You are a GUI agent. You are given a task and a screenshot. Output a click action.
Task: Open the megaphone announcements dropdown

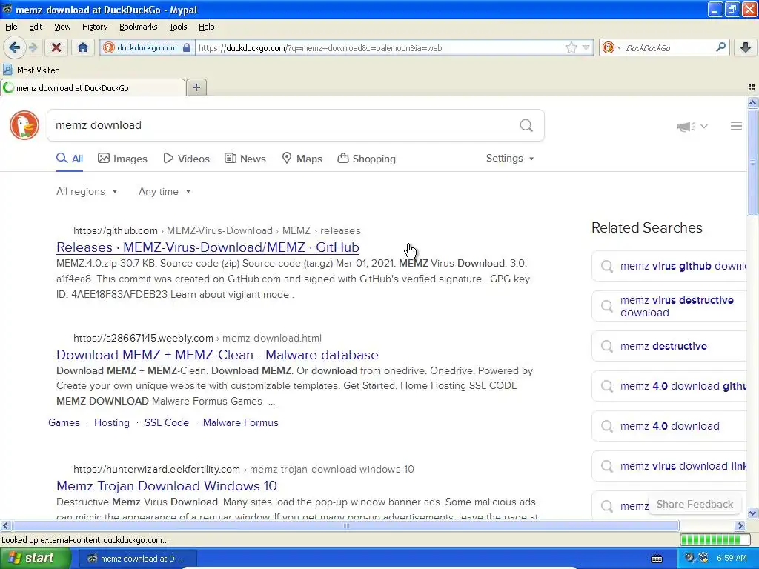(x=692, y=126)
